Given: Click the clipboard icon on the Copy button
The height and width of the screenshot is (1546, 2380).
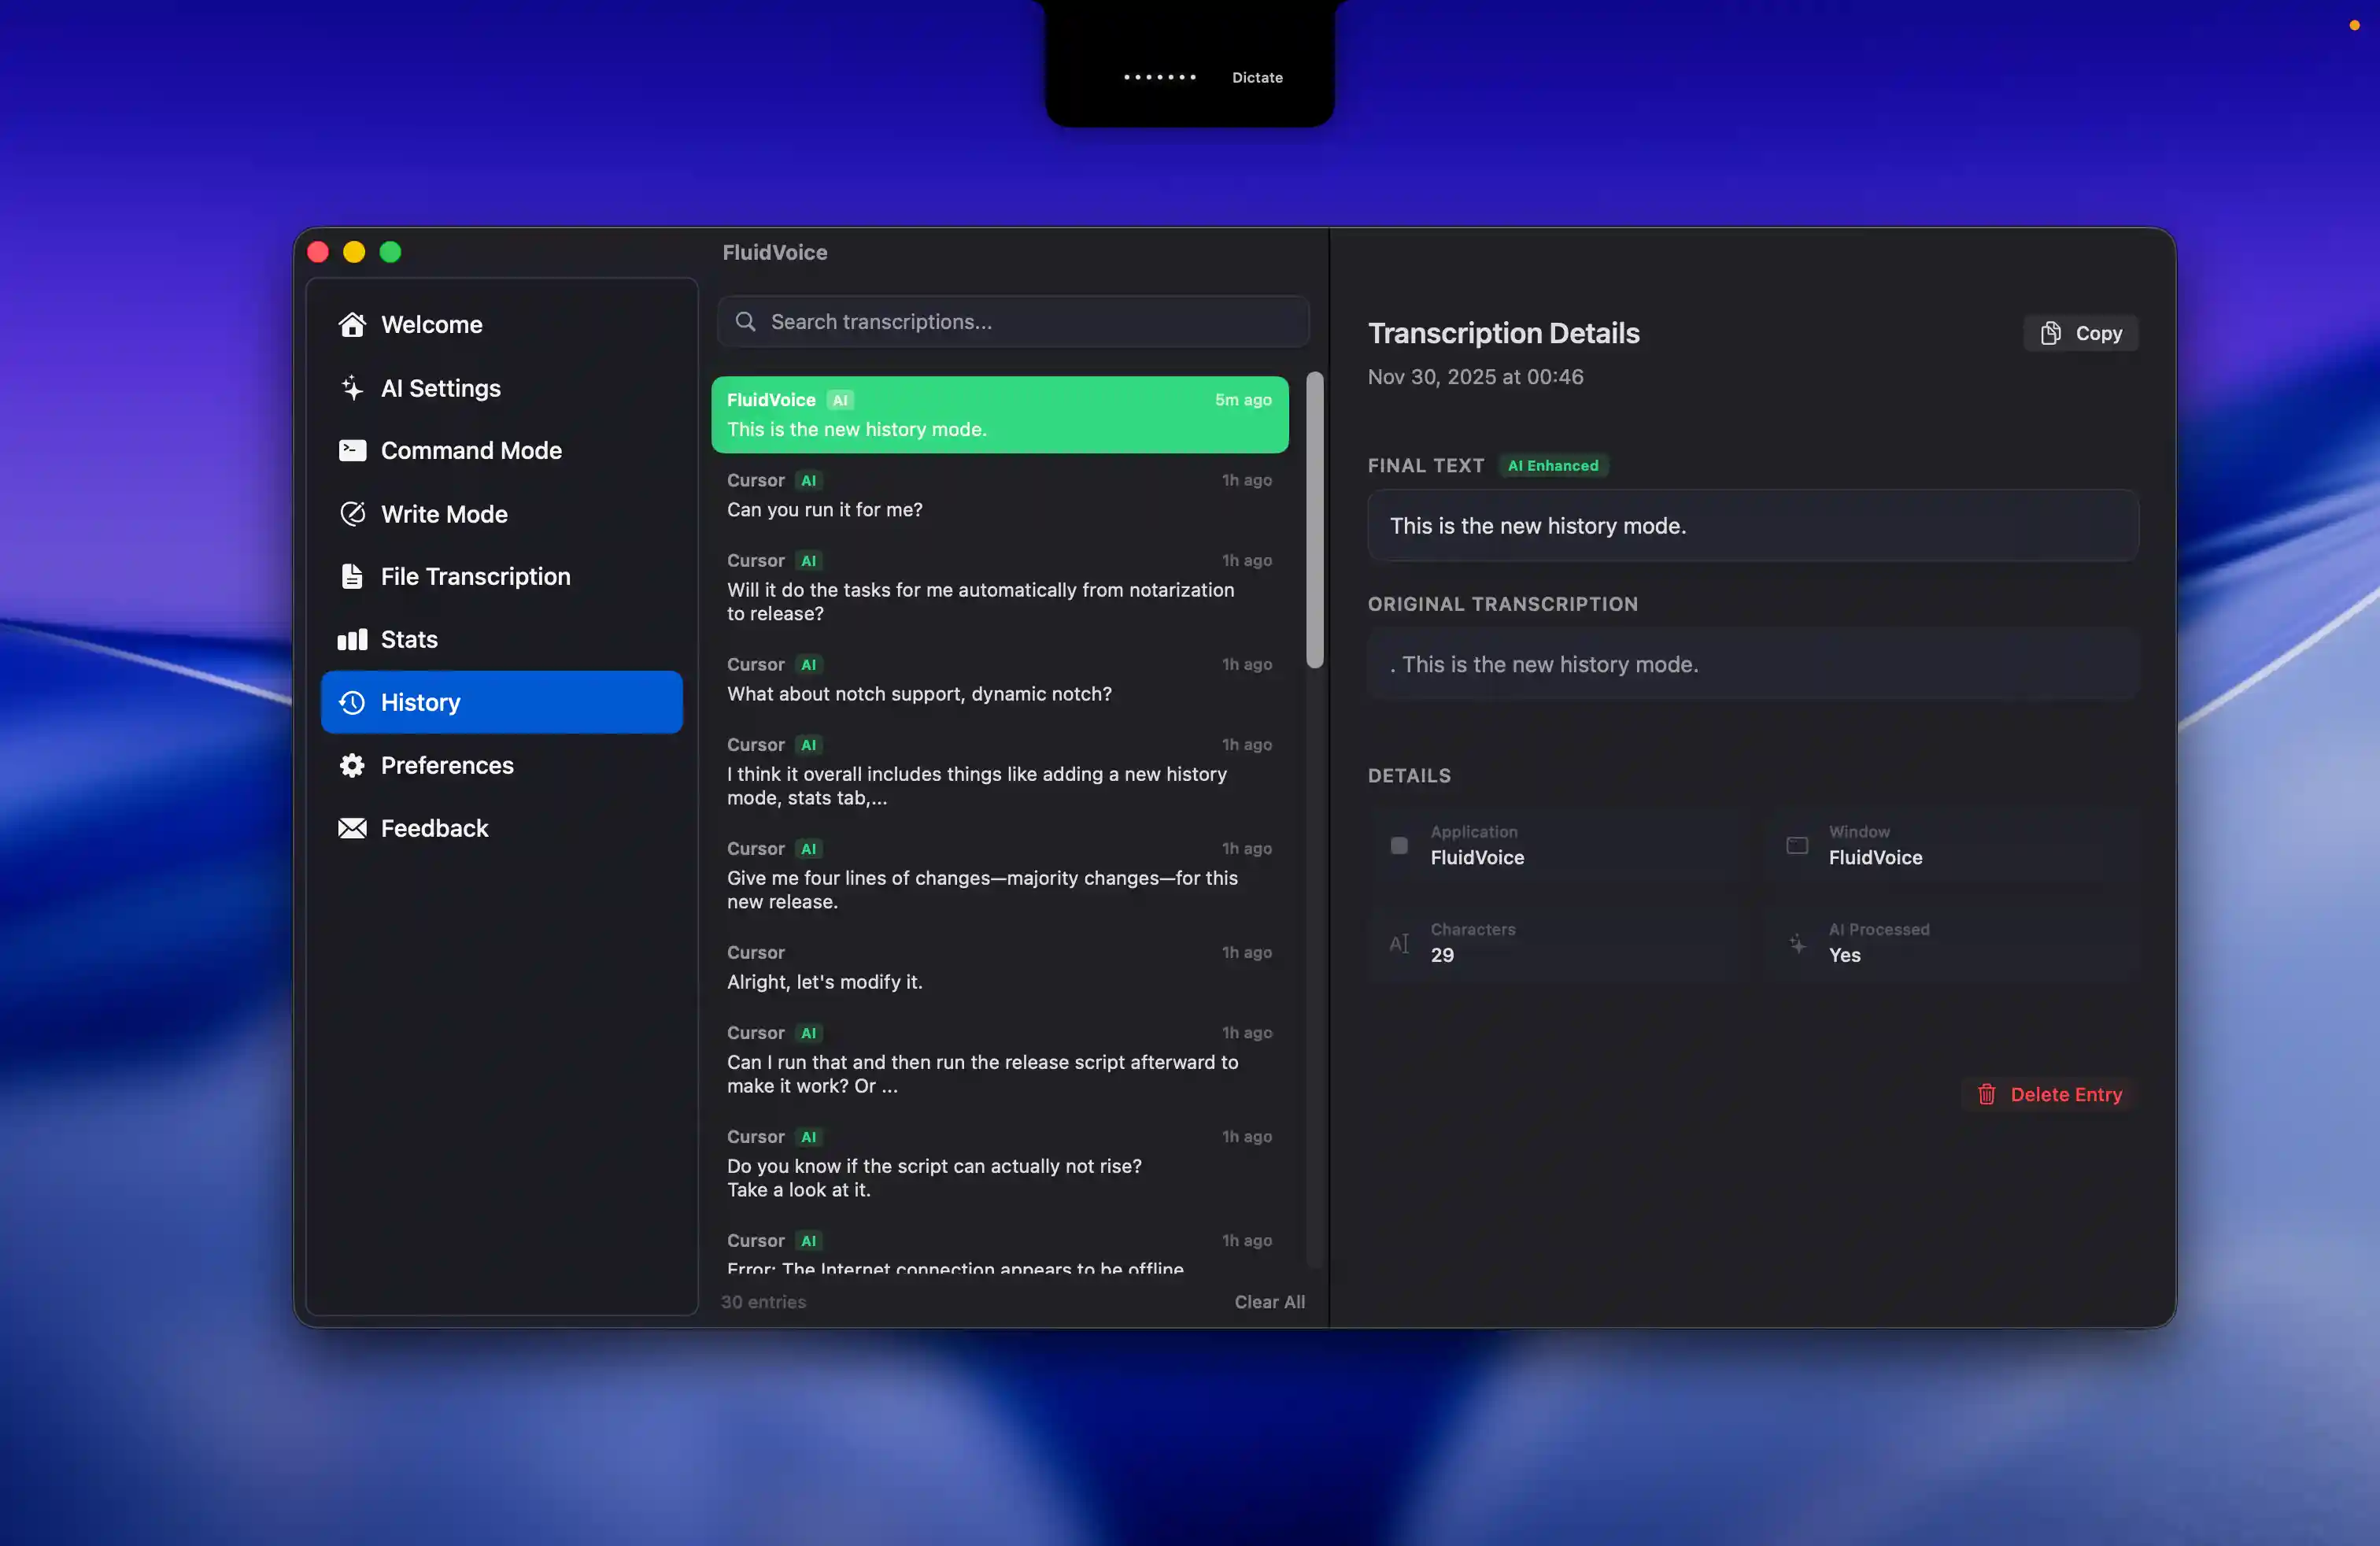Looking at the screenshot, I should (2051, 333).
